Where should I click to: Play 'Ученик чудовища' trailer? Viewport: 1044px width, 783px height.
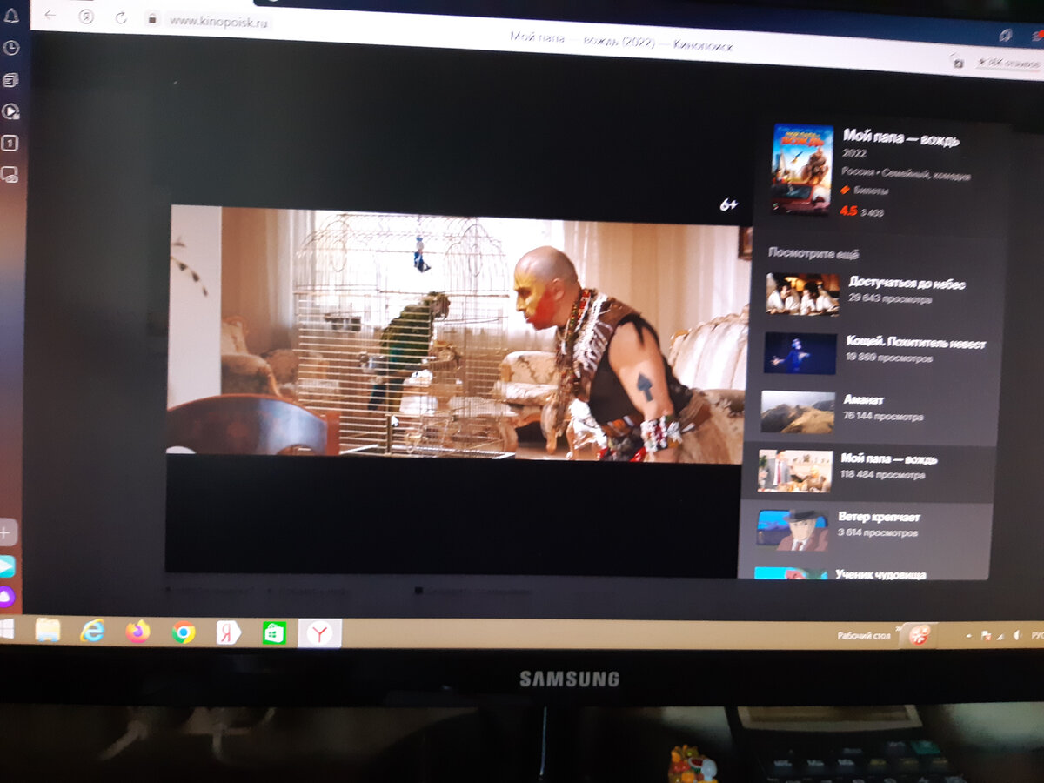[881, 574]
